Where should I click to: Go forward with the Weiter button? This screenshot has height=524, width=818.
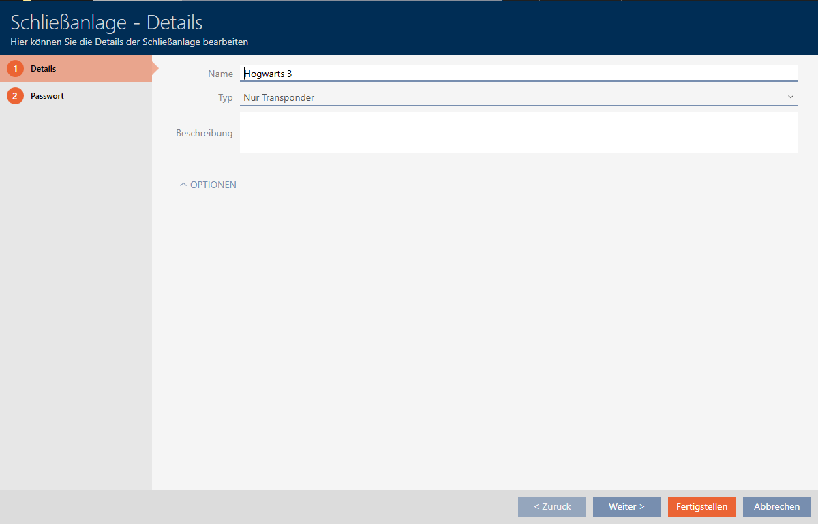click(x=626, y=506)
